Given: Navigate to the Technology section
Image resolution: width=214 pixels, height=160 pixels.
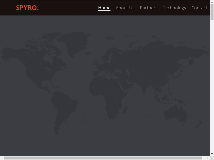Looking at the screenshot, I should point(174,8).
